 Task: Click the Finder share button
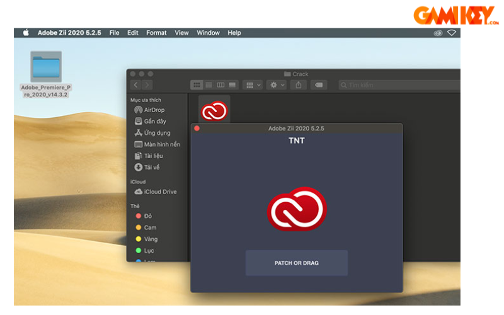[299, 85]
